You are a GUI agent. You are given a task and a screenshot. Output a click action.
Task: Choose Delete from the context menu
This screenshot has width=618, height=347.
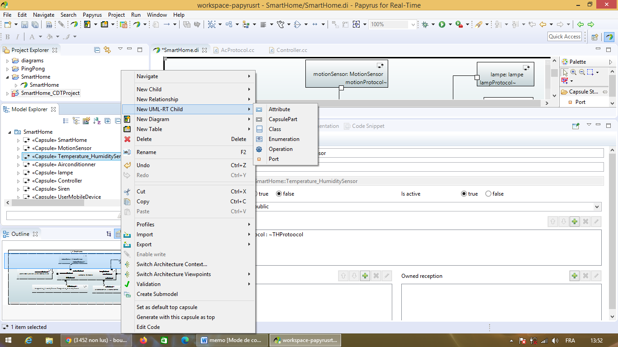click(x=188, y=139)
